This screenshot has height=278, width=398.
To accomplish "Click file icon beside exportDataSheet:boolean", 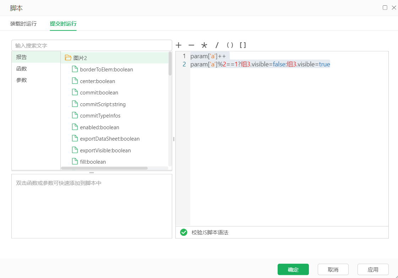I will pyautogui.click(x=75, y=138).
